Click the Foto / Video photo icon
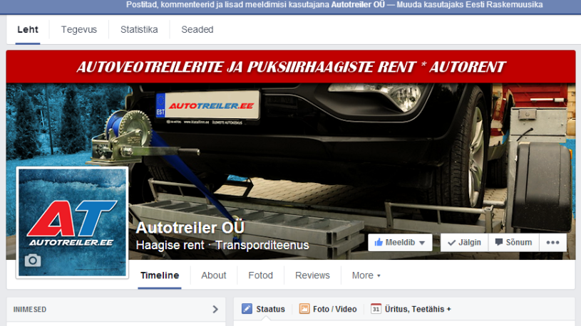Image resolution: width=581 pixels, height=326 pixels. coord(304,309)
